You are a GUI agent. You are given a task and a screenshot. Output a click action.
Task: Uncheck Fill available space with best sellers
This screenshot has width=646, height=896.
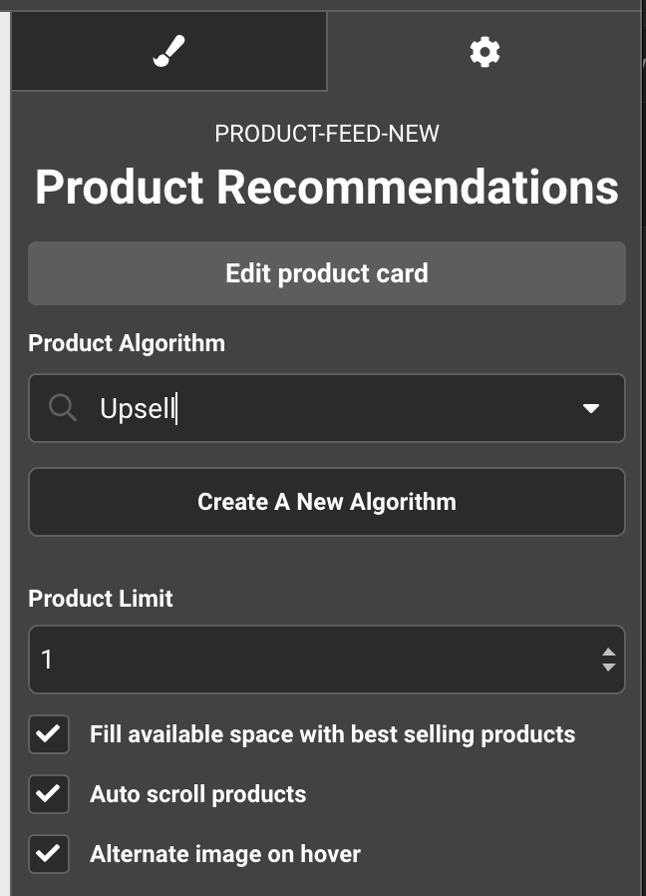coord(49,735)
